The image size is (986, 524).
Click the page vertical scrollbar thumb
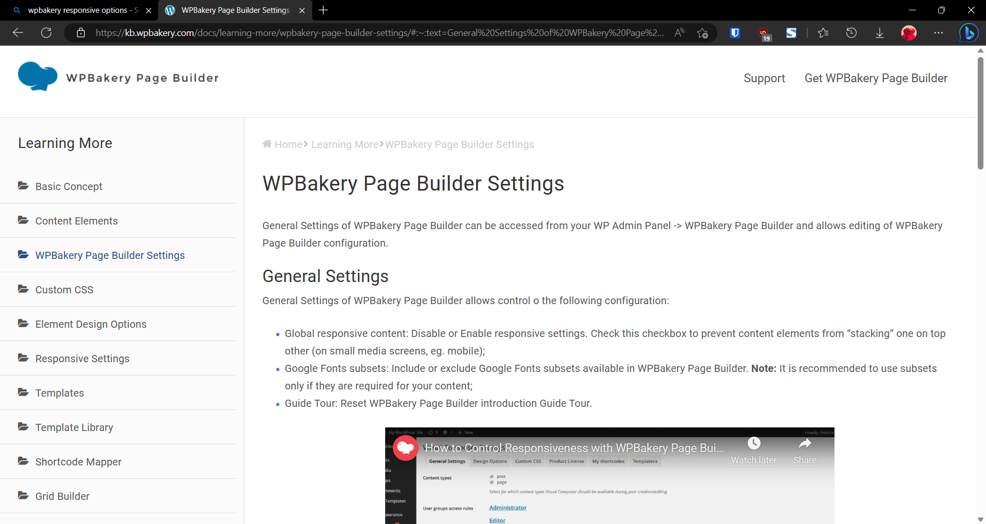point(980,113)
